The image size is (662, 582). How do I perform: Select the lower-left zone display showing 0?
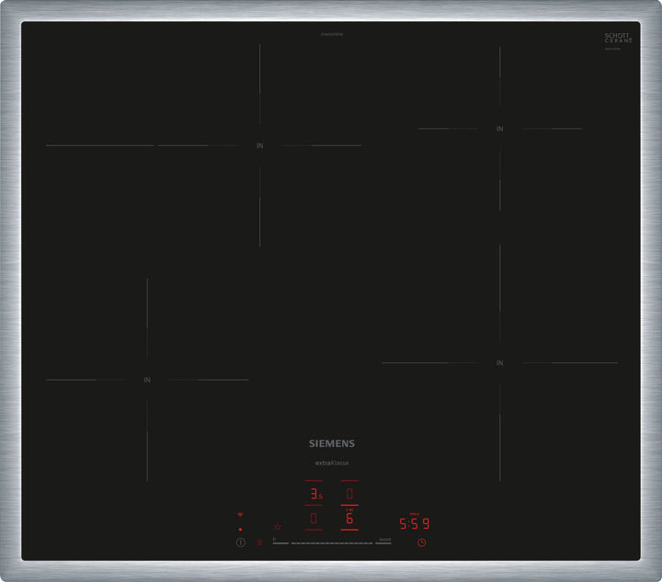(x=314, y=518)
